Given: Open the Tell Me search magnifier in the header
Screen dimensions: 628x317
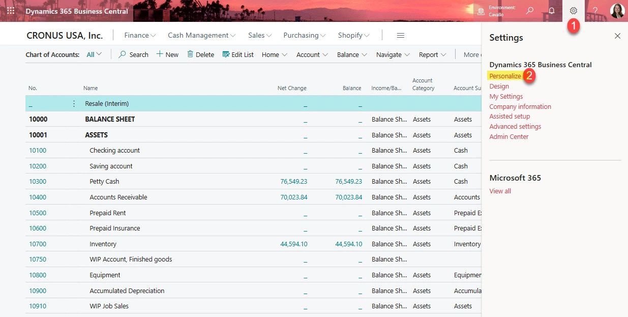Looking at the screenshot, I should (x=529, y=11).
